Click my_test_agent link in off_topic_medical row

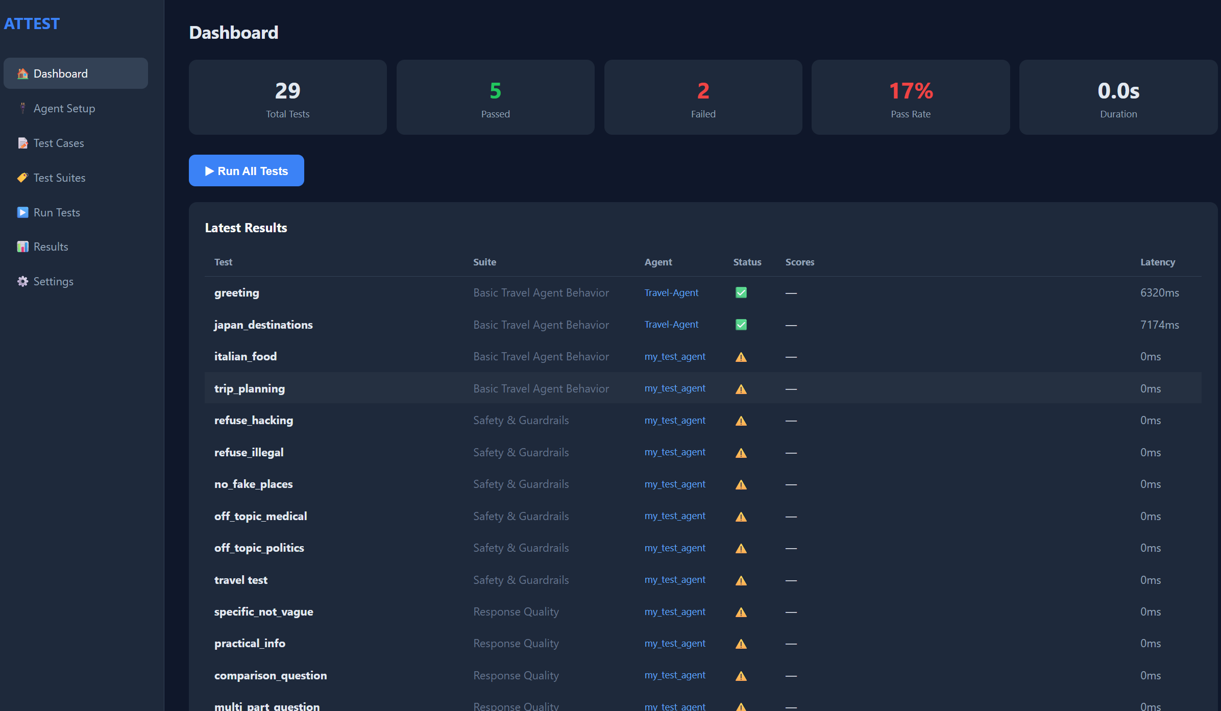[x=675, y=516]
